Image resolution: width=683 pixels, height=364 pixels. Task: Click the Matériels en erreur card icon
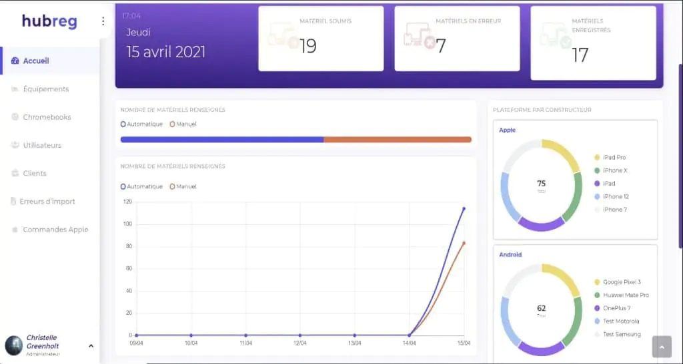click(420, 35)
